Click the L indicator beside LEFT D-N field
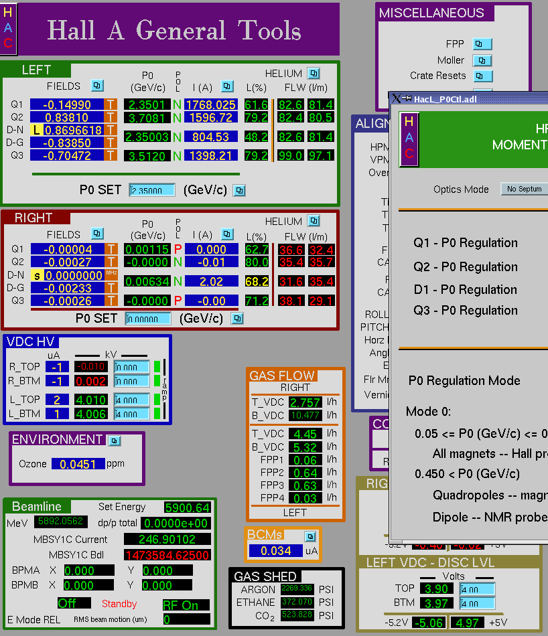This screenshot has width=548, height=636. (37, 130)
